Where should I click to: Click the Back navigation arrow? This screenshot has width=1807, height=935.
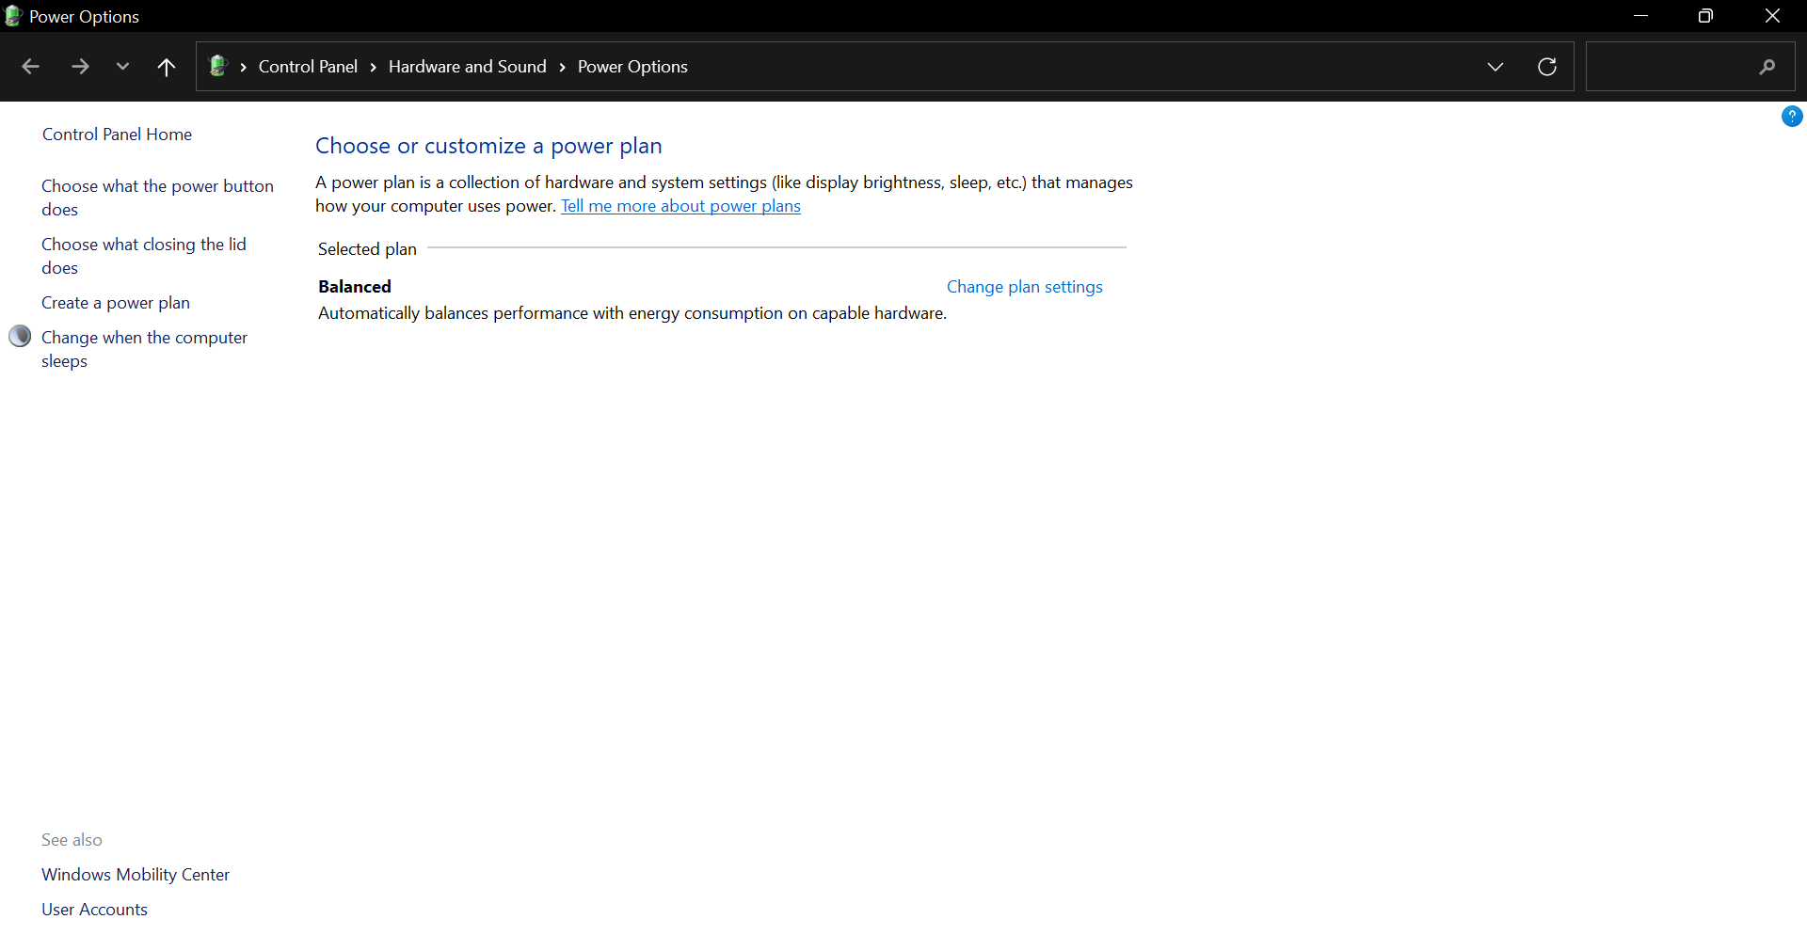click(x=31, y=66)
